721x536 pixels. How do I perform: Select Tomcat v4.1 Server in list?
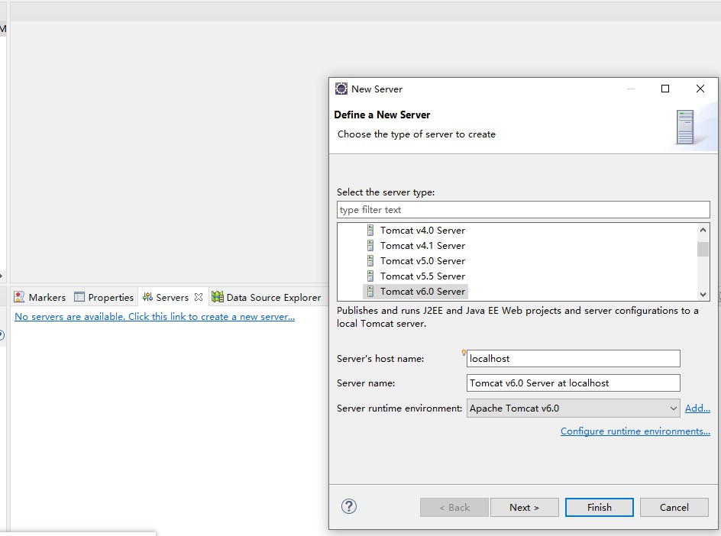[x=422, y=245]
